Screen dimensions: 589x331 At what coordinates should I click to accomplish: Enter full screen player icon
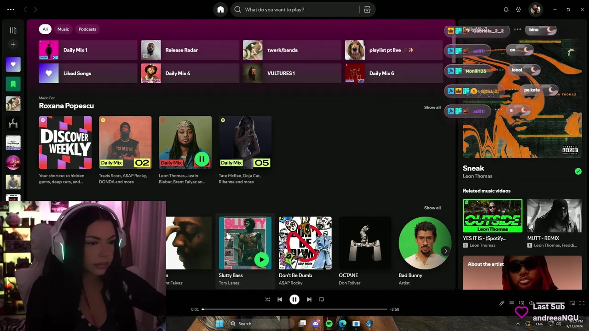click(582, 303)
